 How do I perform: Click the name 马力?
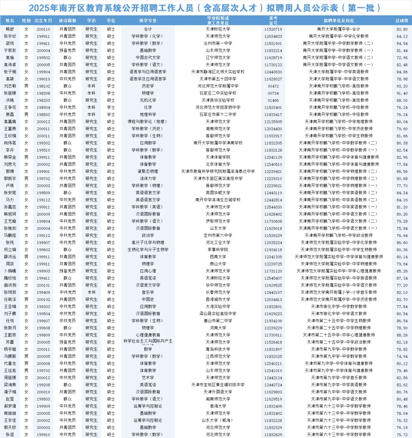click(10, 200)
